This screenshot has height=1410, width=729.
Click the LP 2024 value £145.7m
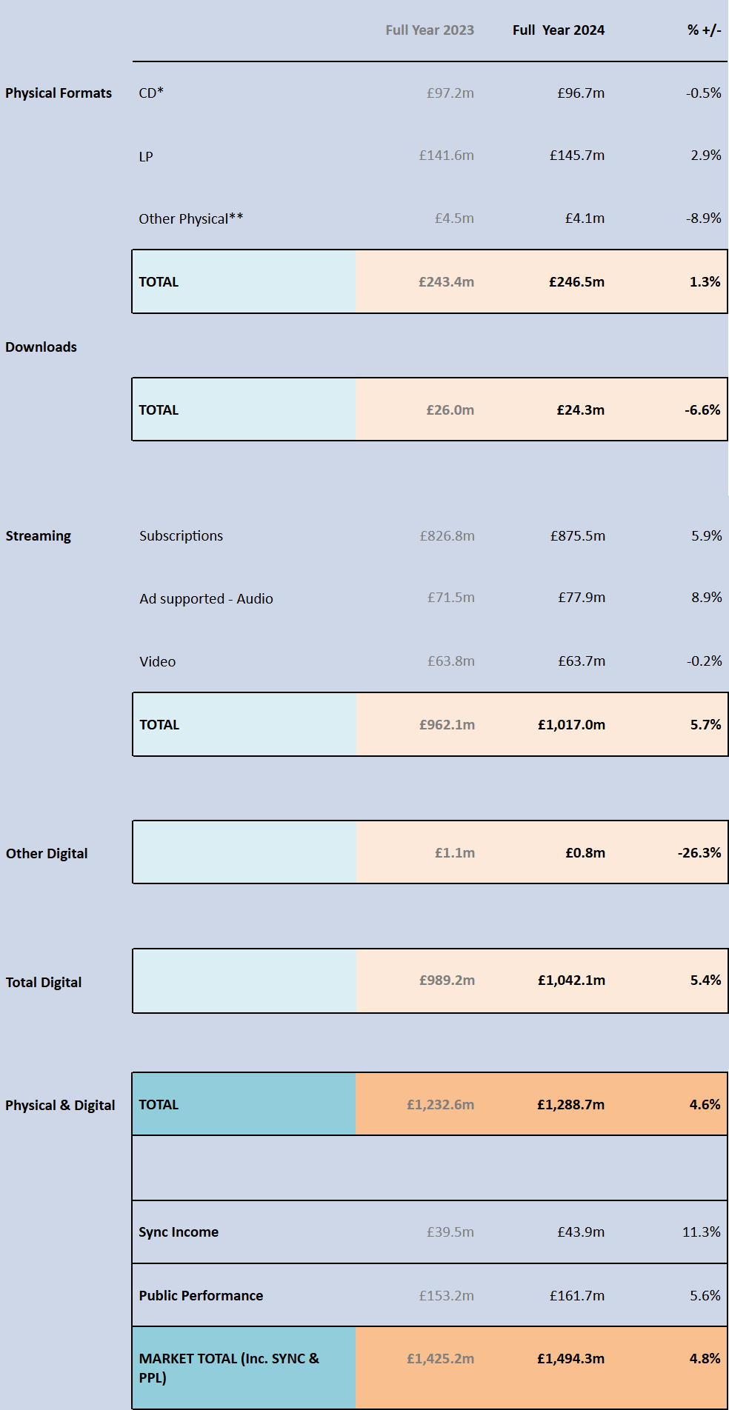[x=577, y=156]
